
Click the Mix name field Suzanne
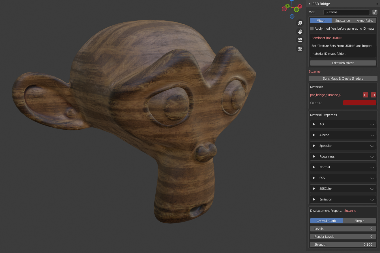(x=347, y=12)
